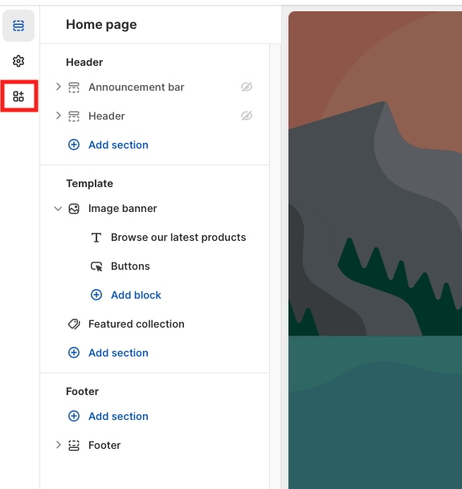Click the Home page title
The image size is (462, 489).
[x=101, y=25]
